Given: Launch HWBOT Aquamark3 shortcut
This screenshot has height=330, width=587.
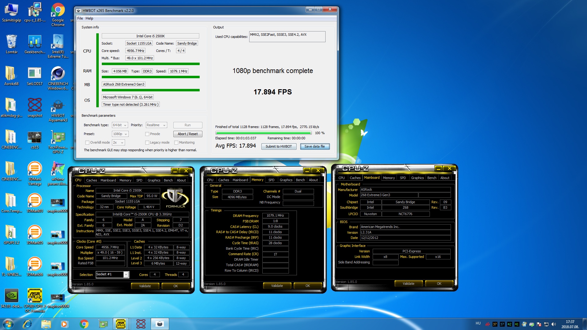Looking at the screenshot, I should (x=58, y=110).
